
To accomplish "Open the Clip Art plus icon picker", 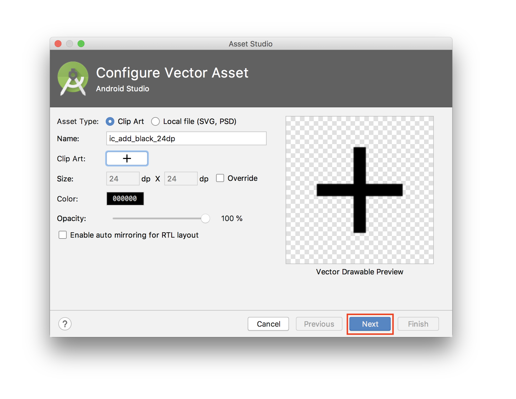I will point(127,159).
